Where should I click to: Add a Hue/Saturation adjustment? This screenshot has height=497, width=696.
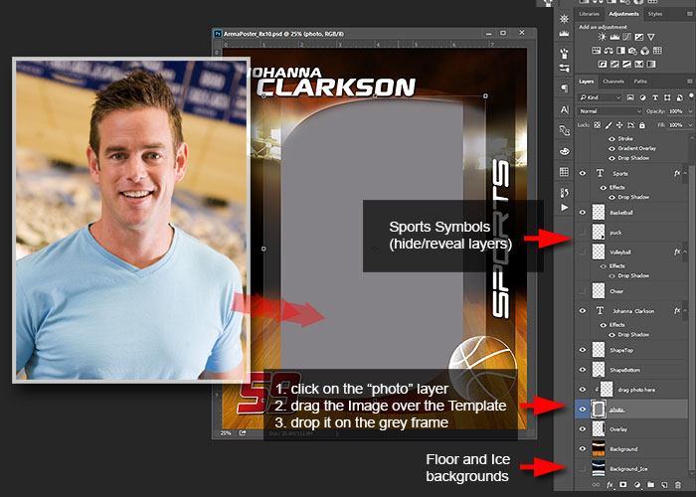(597, 51)
